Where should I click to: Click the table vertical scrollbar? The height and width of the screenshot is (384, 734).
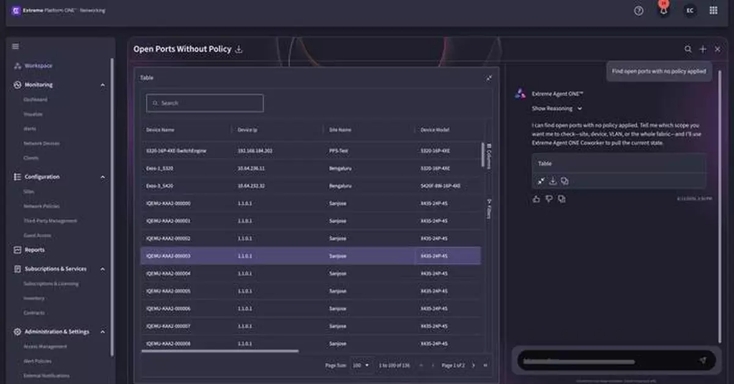483,155
